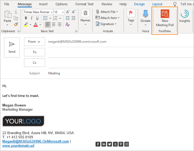The image size is (194, 151).
Task: Increase the indent level
Action: (x=73, y=18)
